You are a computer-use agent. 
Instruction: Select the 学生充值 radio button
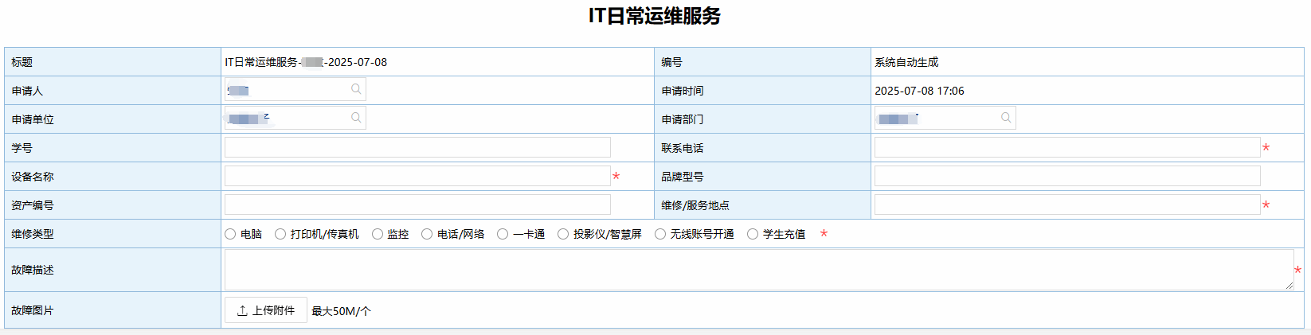[x=753, y=234]
